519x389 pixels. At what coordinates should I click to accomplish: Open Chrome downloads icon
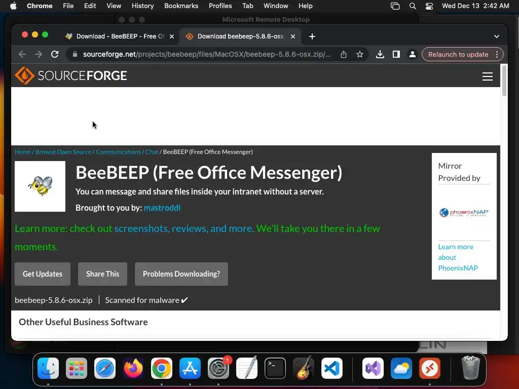[x=380, y=54]
